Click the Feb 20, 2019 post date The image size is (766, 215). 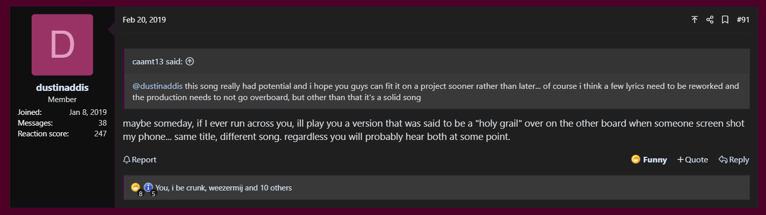click(x=144, y=20)
